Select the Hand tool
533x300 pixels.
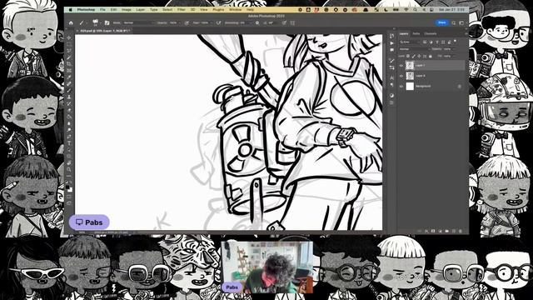pyautogui.click(x=69, y=163)
